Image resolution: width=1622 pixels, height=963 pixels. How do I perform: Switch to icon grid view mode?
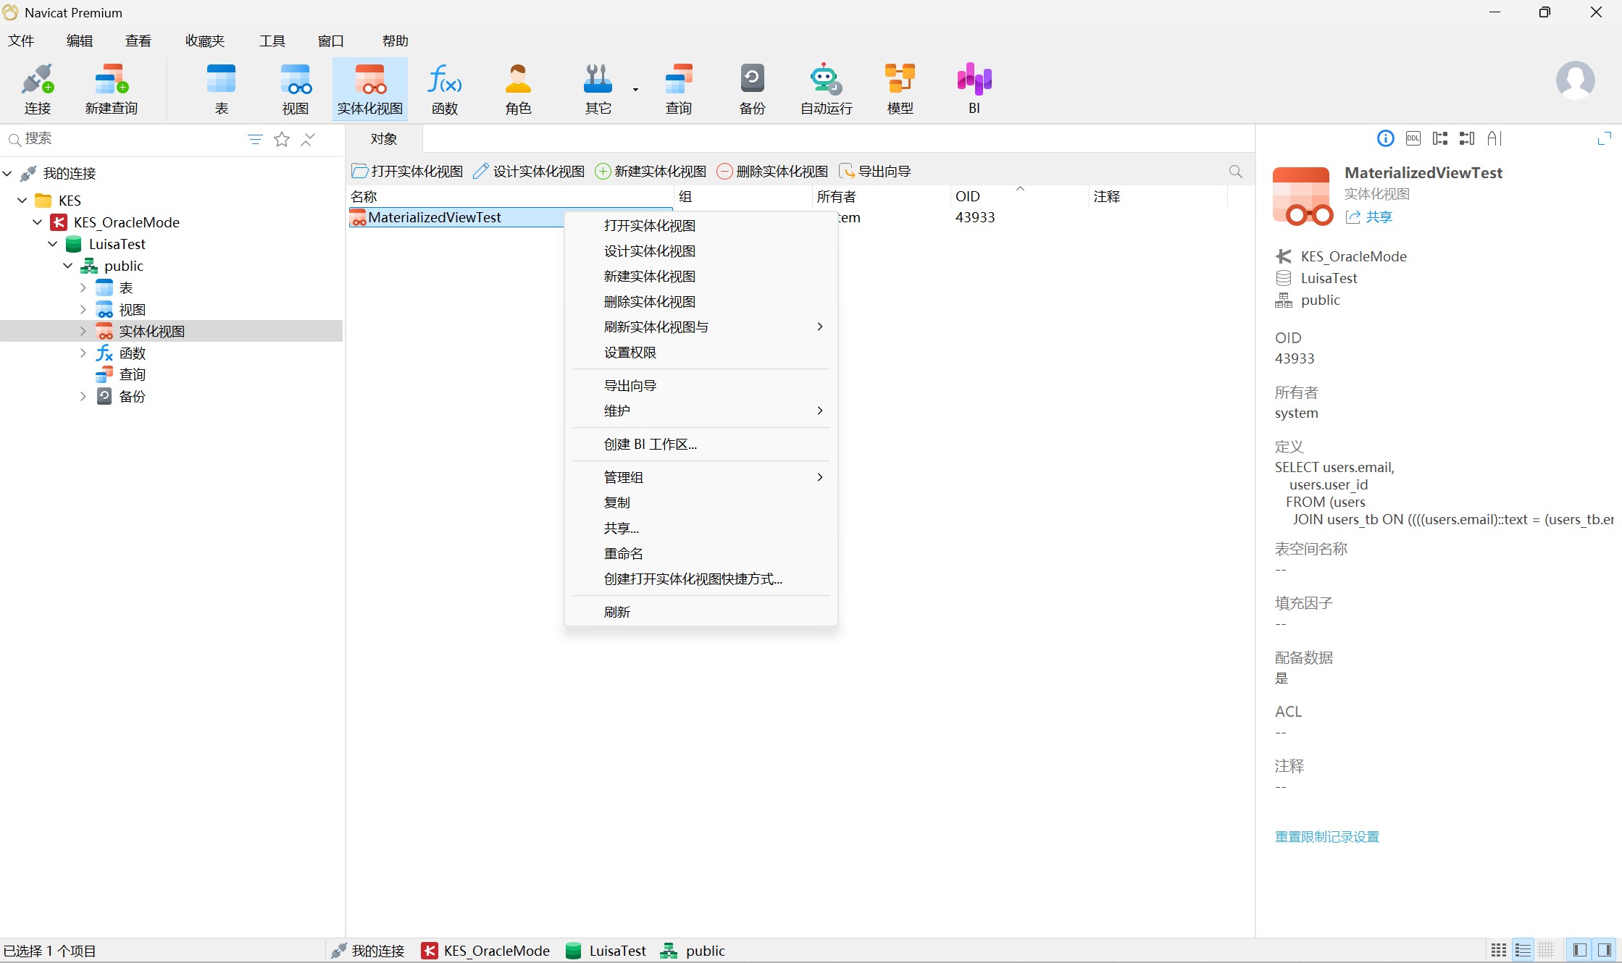1498,950
